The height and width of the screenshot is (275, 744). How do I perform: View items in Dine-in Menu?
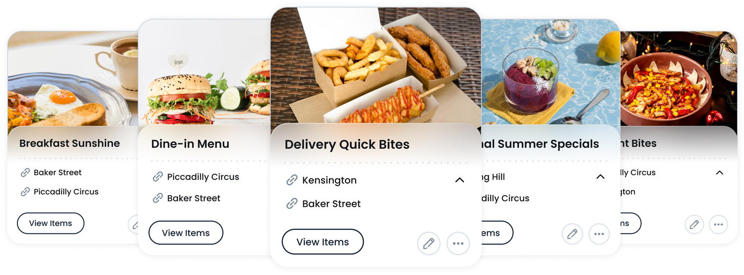click(x=186, y=233)
